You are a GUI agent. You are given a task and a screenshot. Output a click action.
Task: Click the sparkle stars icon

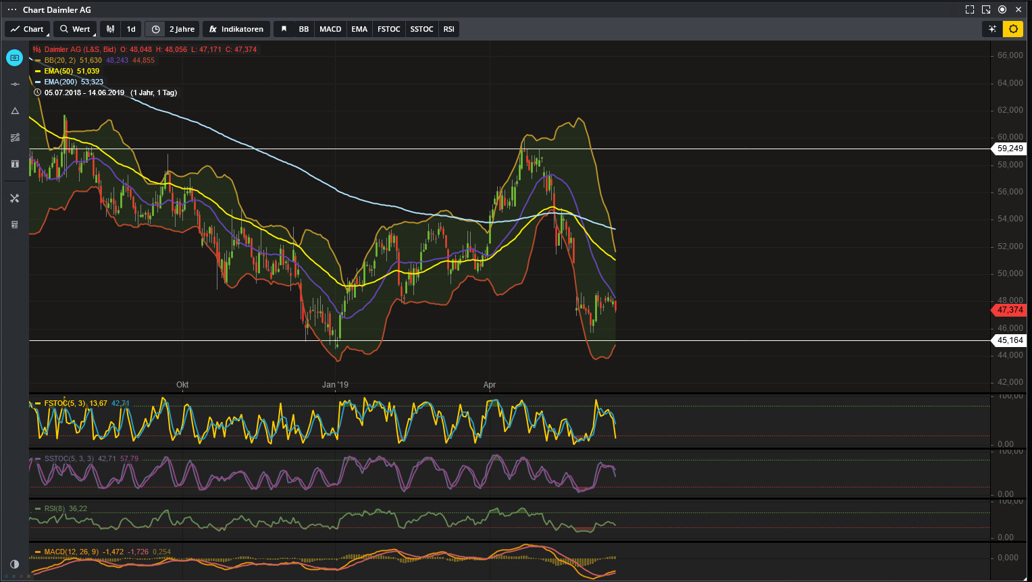click(992, 29)
